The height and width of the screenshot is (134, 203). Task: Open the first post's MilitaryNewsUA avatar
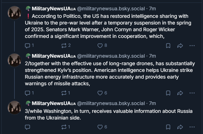tap(14, 13)
